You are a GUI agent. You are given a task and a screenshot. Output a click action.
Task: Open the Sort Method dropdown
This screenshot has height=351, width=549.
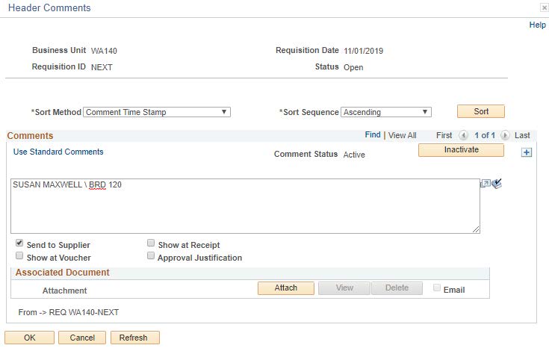(x=157, y=112)
